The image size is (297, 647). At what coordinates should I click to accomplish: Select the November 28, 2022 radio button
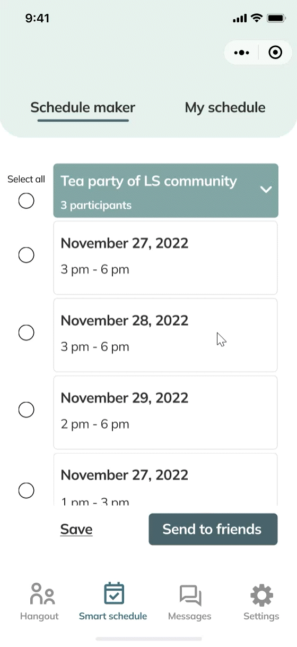(27, 333)
